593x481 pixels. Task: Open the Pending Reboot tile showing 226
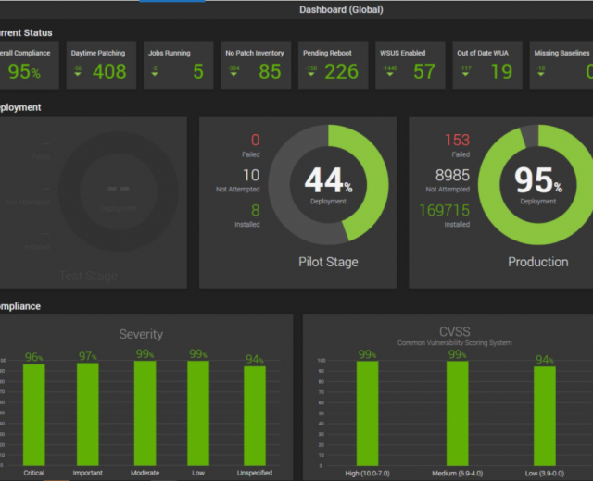(x=333, y=66)
